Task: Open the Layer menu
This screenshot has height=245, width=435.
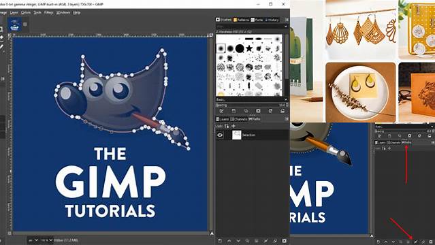Action: point(14,13)
